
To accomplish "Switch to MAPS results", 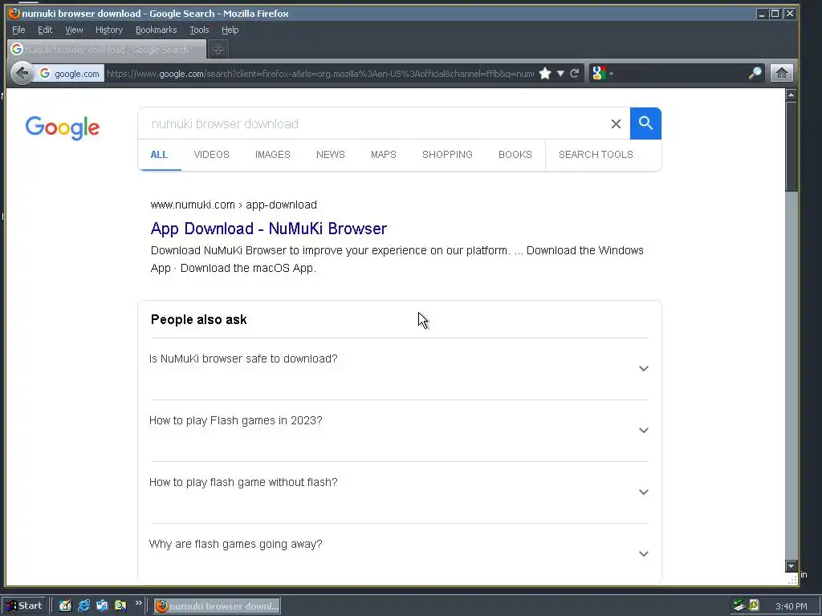I will pyautogui.click(x=383, y=155).
